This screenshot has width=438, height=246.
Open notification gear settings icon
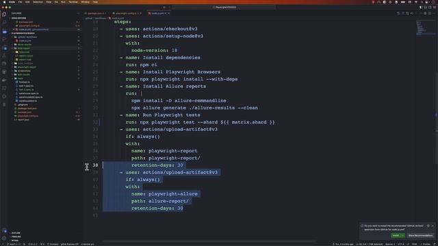click(428, 225)
